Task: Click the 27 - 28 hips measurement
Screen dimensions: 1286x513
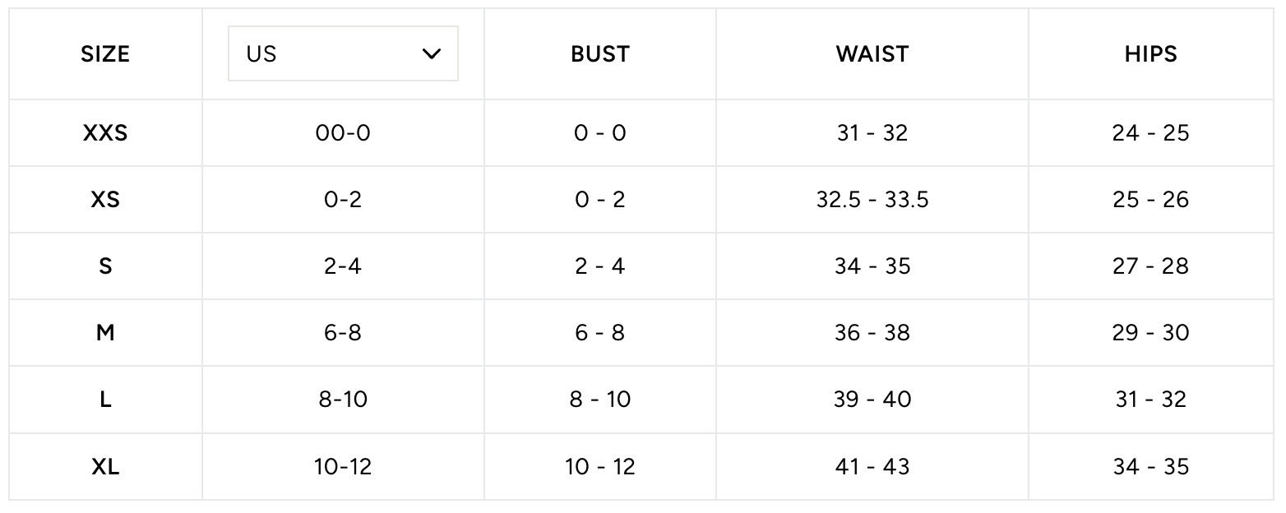Action: (1150, 266)
